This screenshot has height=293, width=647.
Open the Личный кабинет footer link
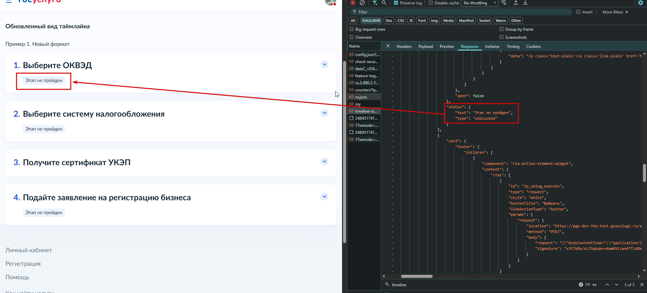pos(29,250)
